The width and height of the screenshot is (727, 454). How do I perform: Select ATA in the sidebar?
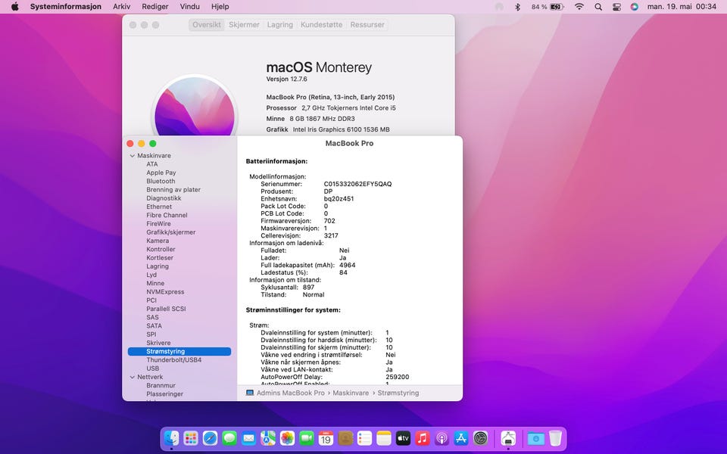(152, 164)
